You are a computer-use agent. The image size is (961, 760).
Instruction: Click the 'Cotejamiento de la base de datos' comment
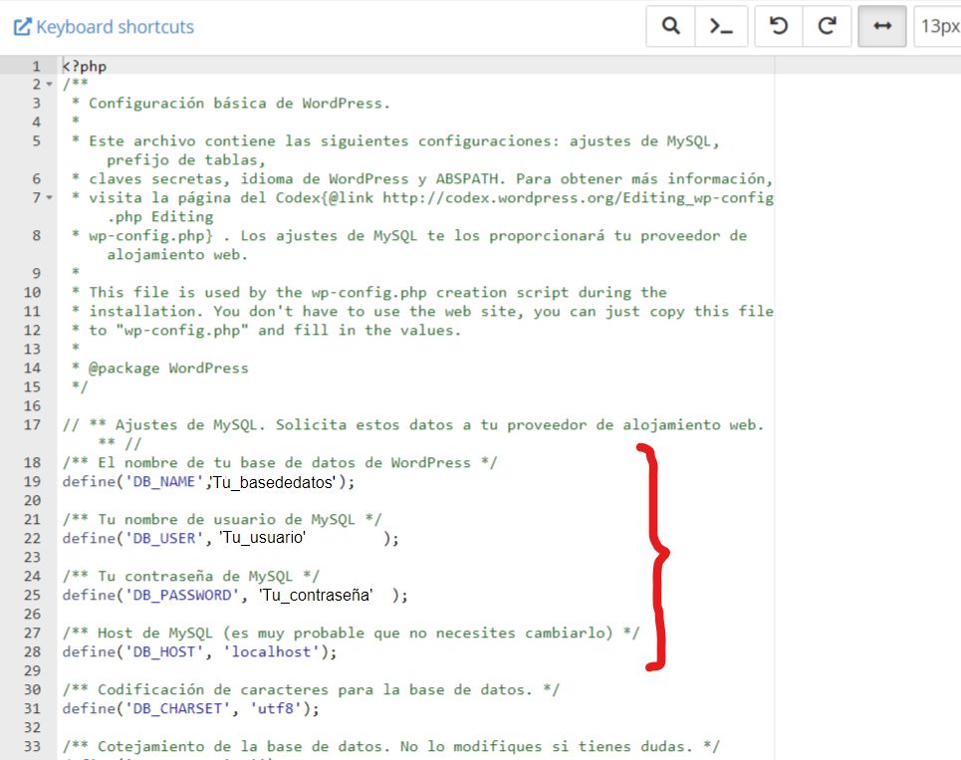391,746
